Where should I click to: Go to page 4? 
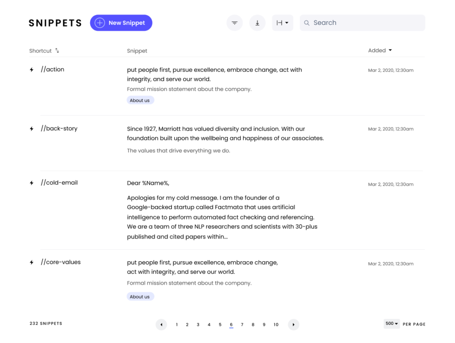click(209, 324)
